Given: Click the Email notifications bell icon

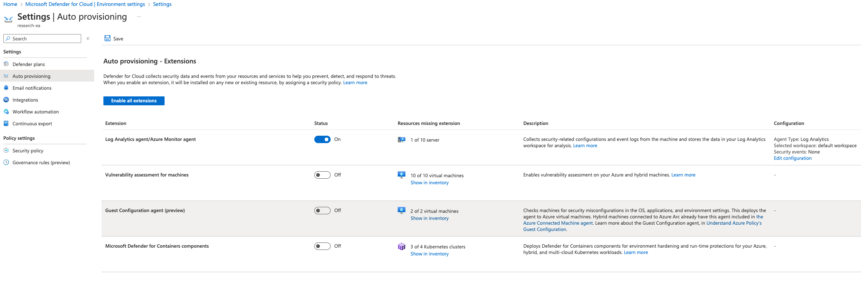Looking at the screenshot, I should pyautogui.click(x=6, y=88).
